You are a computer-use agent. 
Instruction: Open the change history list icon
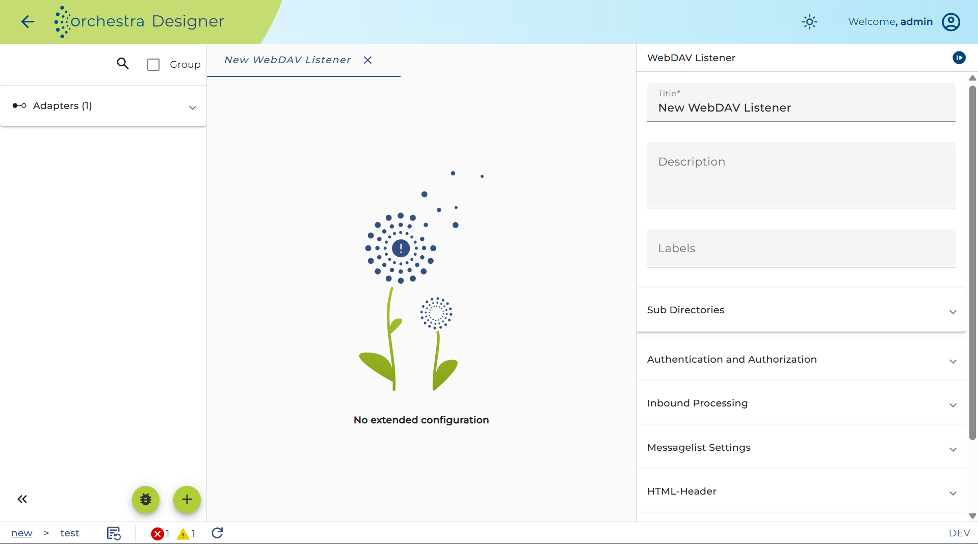click(114, 533)
